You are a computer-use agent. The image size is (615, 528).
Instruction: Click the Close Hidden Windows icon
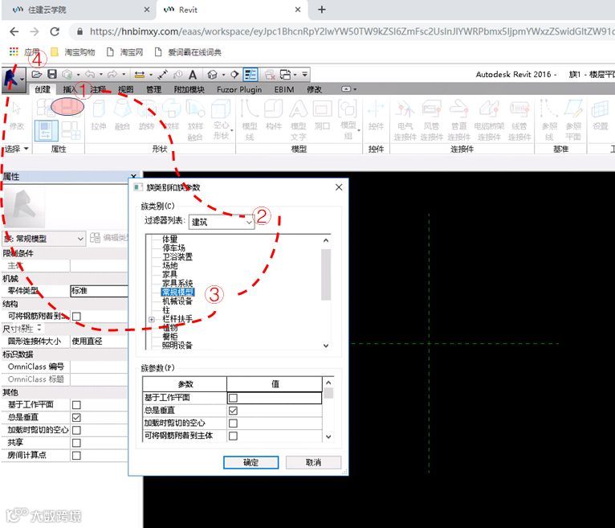pos(270,74)
